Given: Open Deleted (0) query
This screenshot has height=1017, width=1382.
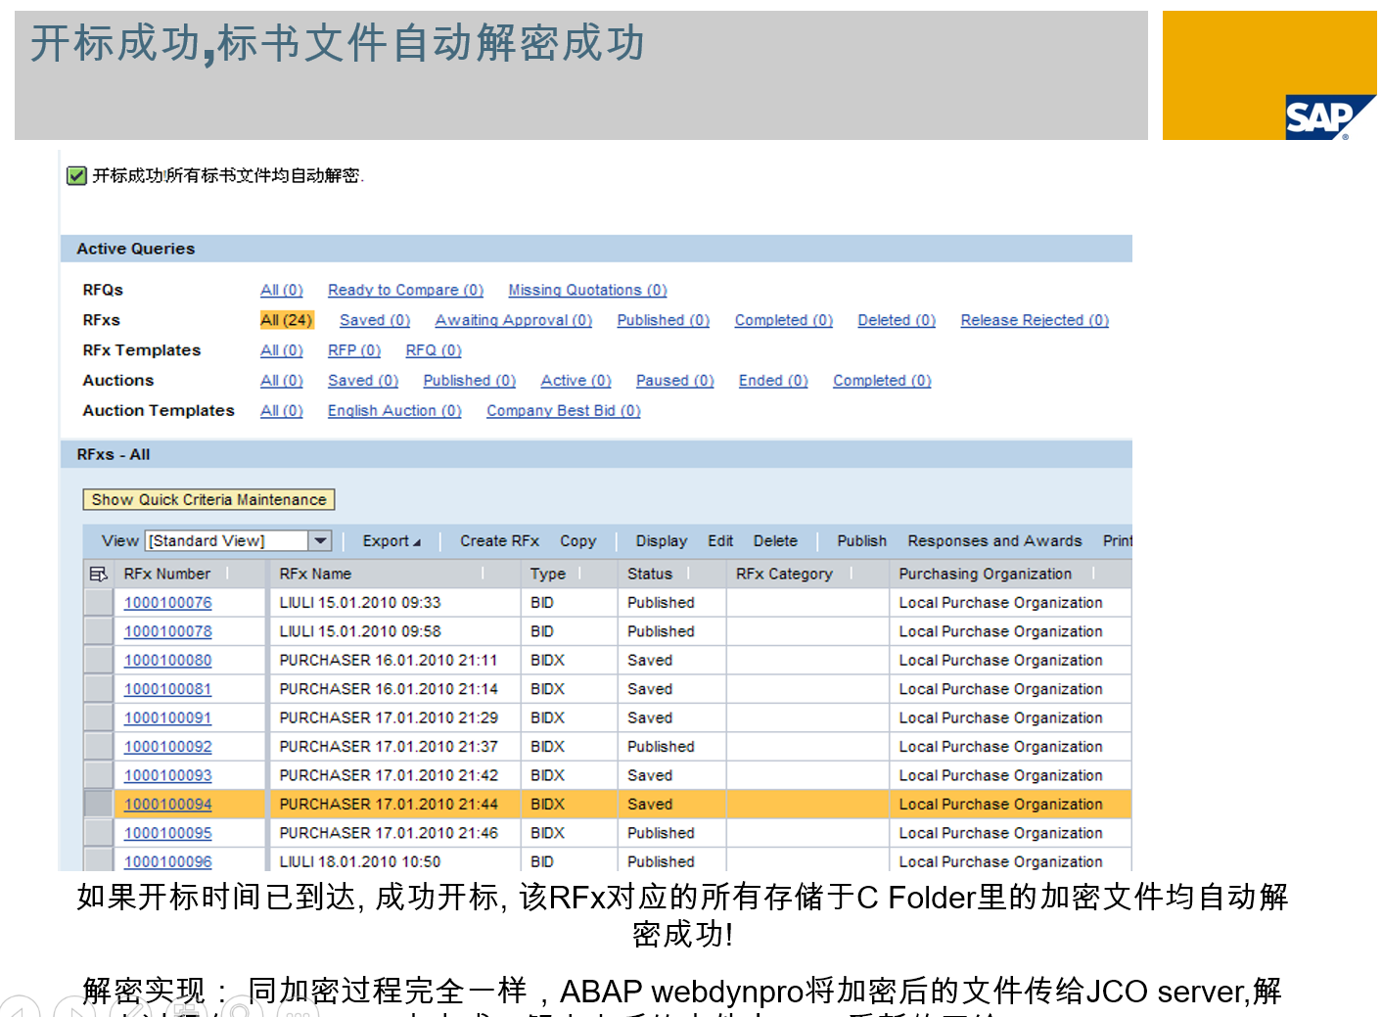Looking at the screenshot, I should pos(897,320).
